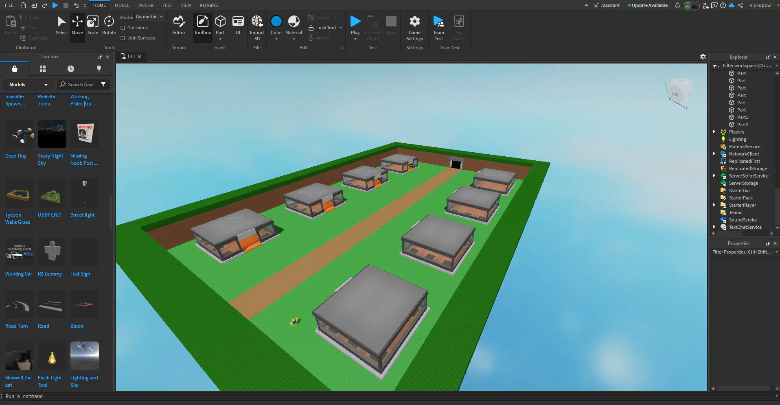Open the Assistant button
The width and height of the screenshot is (780, 405).
point(607,5)
